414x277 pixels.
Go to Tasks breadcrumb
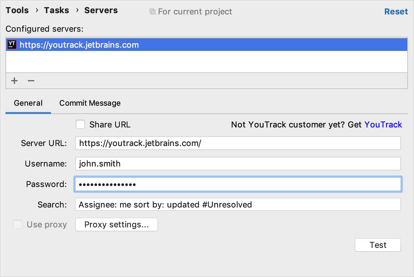(x=57, y=11)
